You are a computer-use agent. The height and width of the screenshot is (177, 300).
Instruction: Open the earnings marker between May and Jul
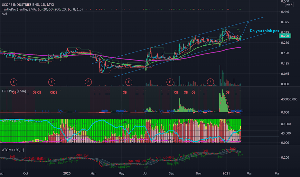point(129,82)
